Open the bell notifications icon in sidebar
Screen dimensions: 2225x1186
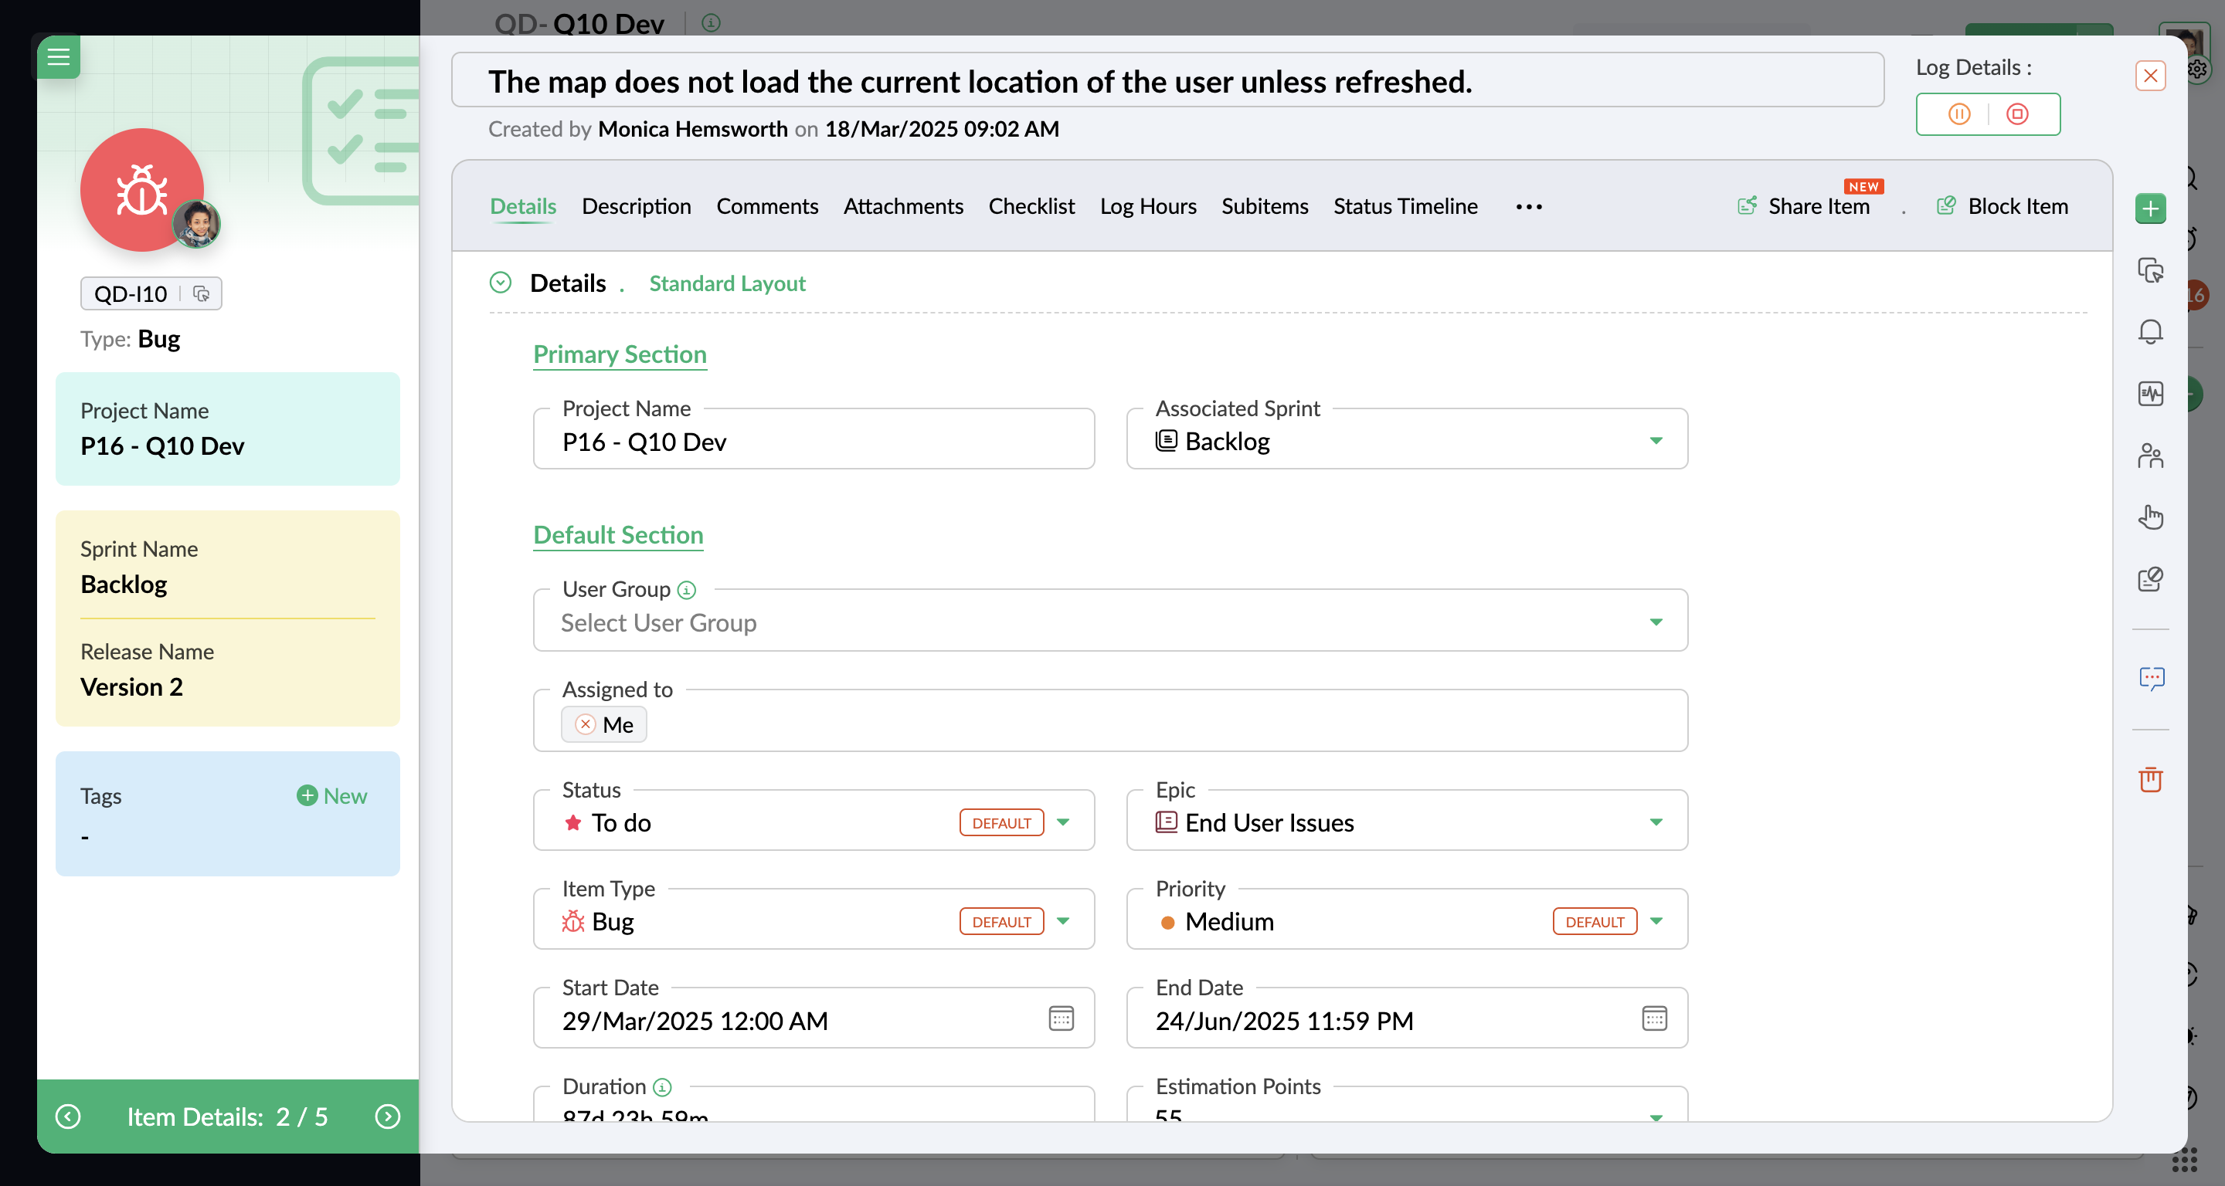click(x=2150, y=331)
